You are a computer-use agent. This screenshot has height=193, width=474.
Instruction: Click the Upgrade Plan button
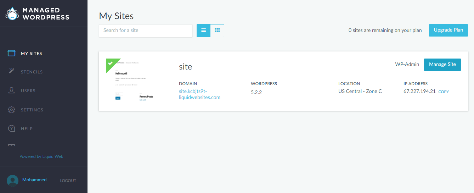[448, 30]
